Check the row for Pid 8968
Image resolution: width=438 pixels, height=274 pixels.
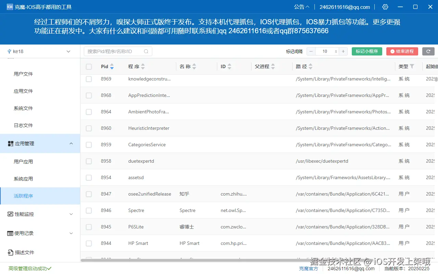click(89, 96)
